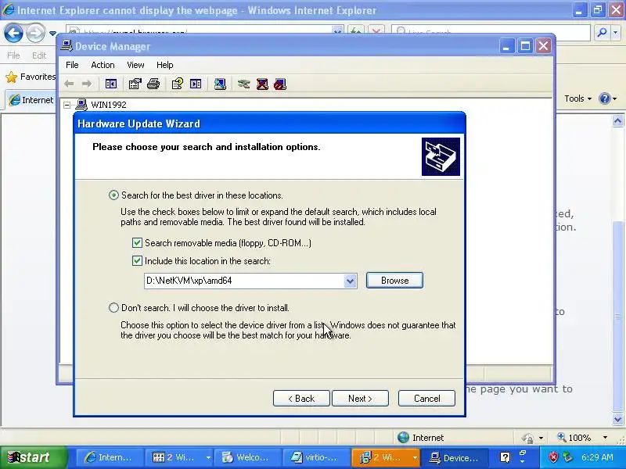The image size is (626, 469).
Task: Switch to the Intern... taskbar button
Action: tap(109, 457)
